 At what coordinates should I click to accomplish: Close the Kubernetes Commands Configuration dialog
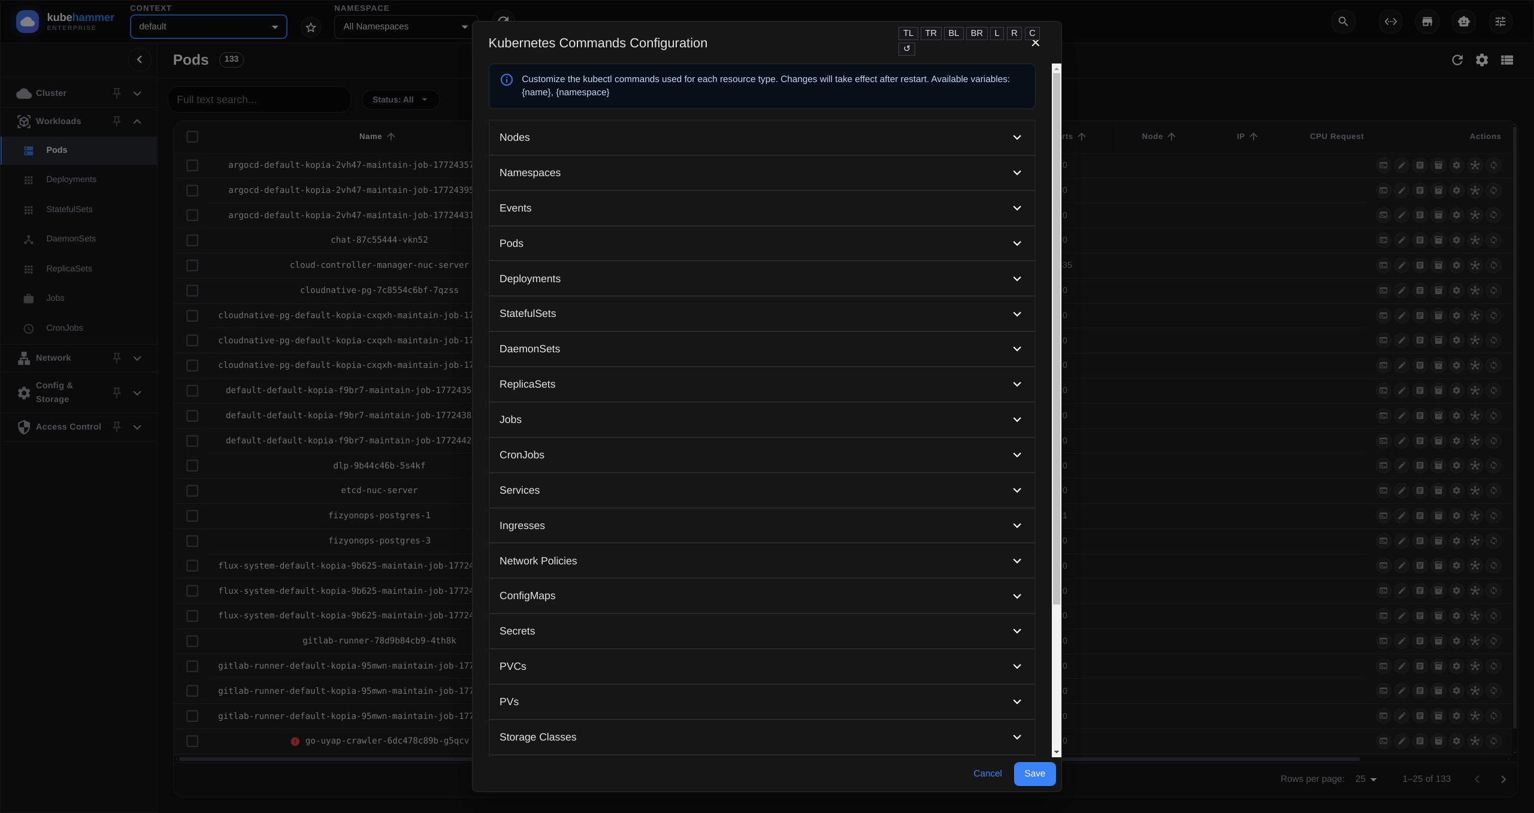[x=1036, y=43]
